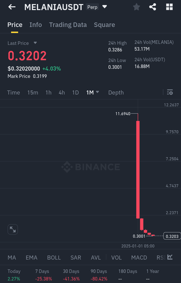Toggle the MACD indicator

coord(139,258)
